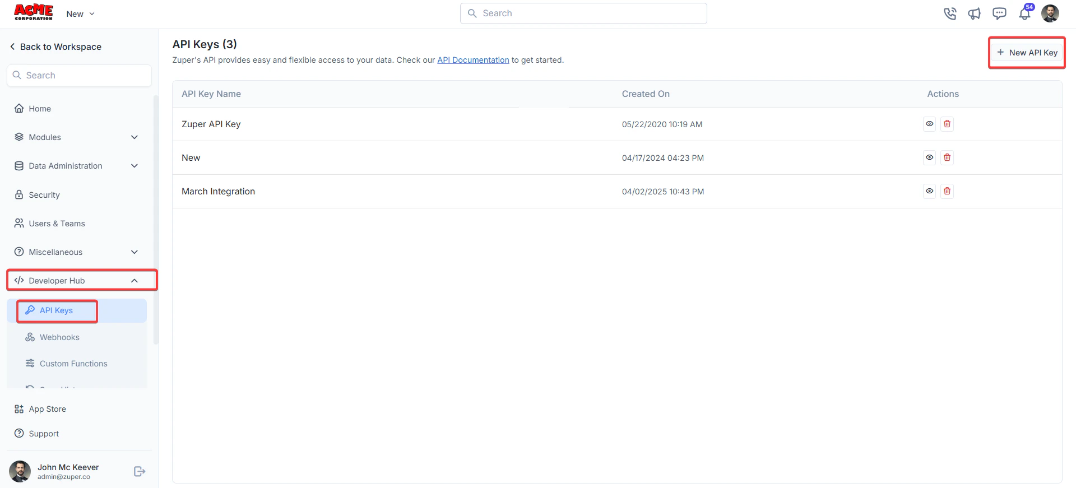Image resolution: width=1076 pixels, height=488 pixels.
Task: Open the New dropdown next to logo
Action: coord(81,13)
